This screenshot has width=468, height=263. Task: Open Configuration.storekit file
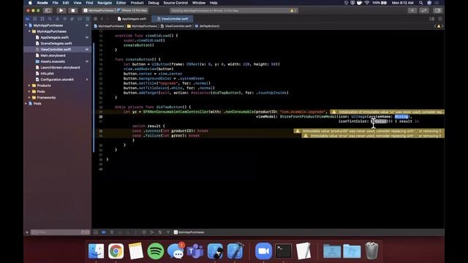click(57, 80)
